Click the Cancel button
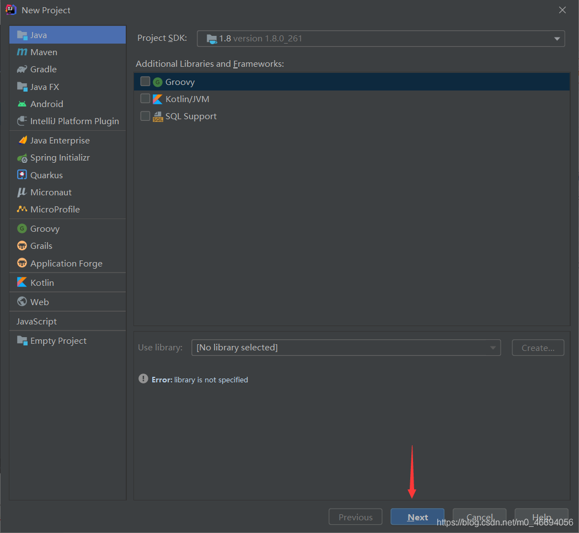This screenshot has width=579, height=533. [x=480, y=517]
